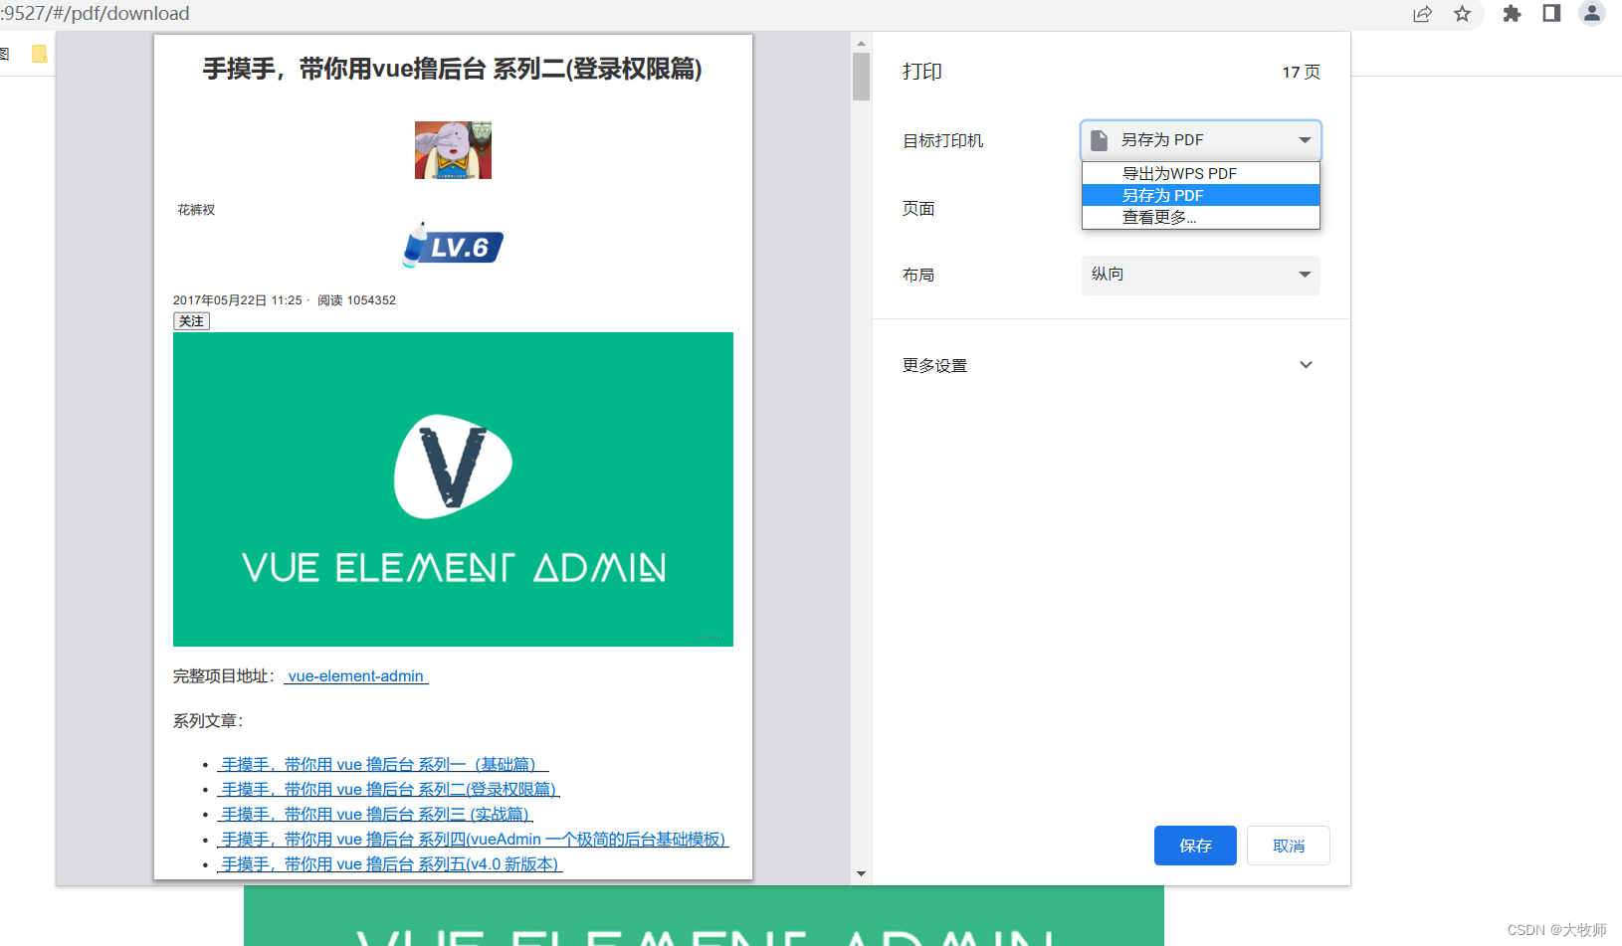Open the destination printer dropdown
This screenshot has height=946, width=1622.
1201,140
